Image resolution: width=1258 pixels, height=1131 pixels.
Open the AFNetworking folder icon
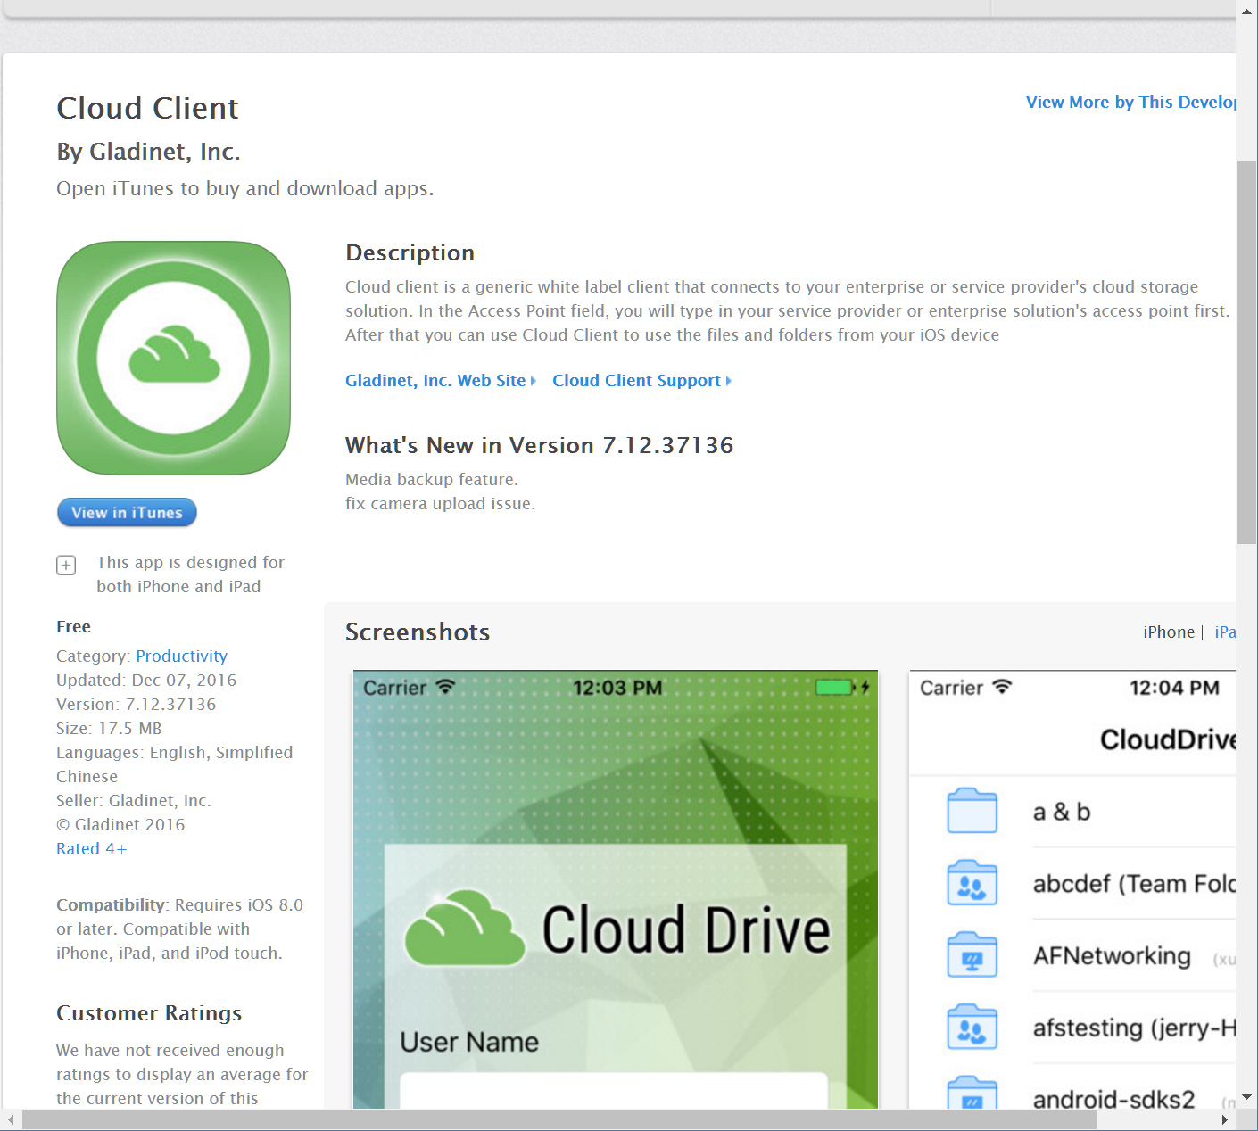[x=972, y=954]
